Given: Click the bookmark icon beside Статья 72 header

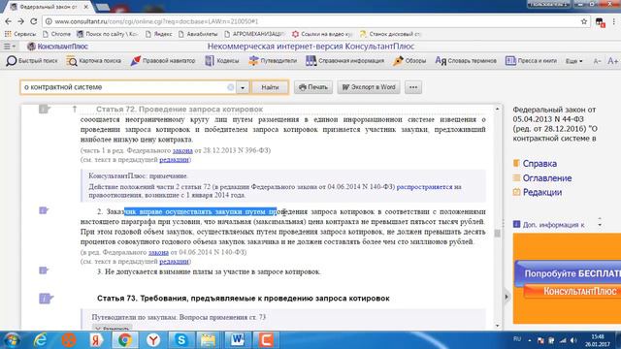Looking at the screenshot, I should click(44, 109).
